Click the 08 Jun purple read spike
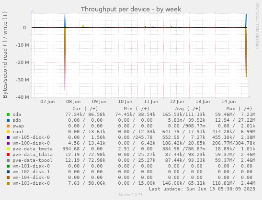The width and height of the screenshot is (262, 200). tap(65, 83)
